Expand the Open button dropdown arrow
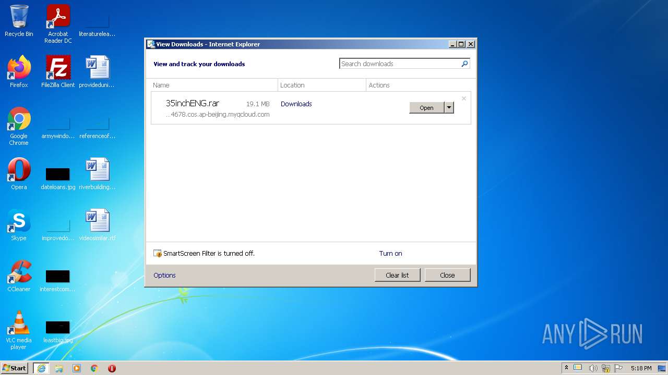668x375 pixels. pyautogui.click(x=449, y=108)
